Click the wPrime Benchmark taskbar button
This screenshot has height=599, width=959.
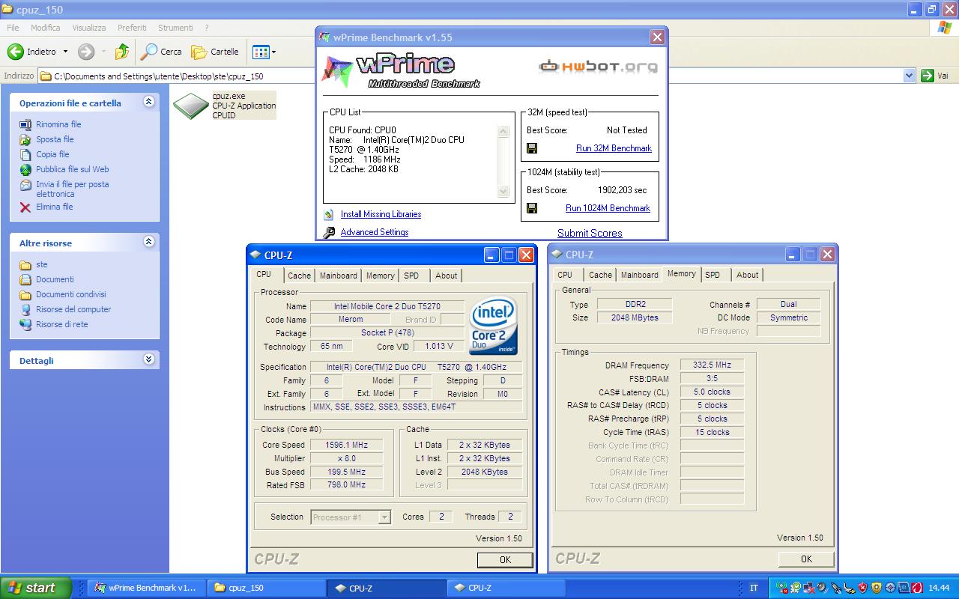pyautogui.click(x=145, y=588)
